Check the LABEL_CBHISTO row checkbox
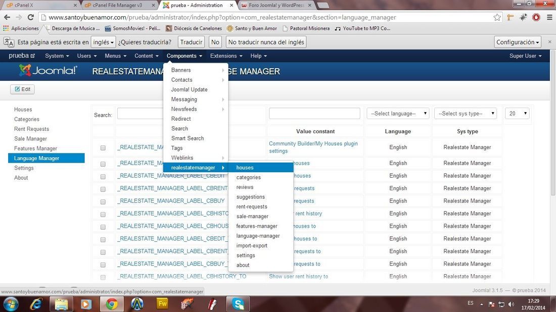Image resolution: width=556 pixels, height=312 pixels. [x=103, y=214]
